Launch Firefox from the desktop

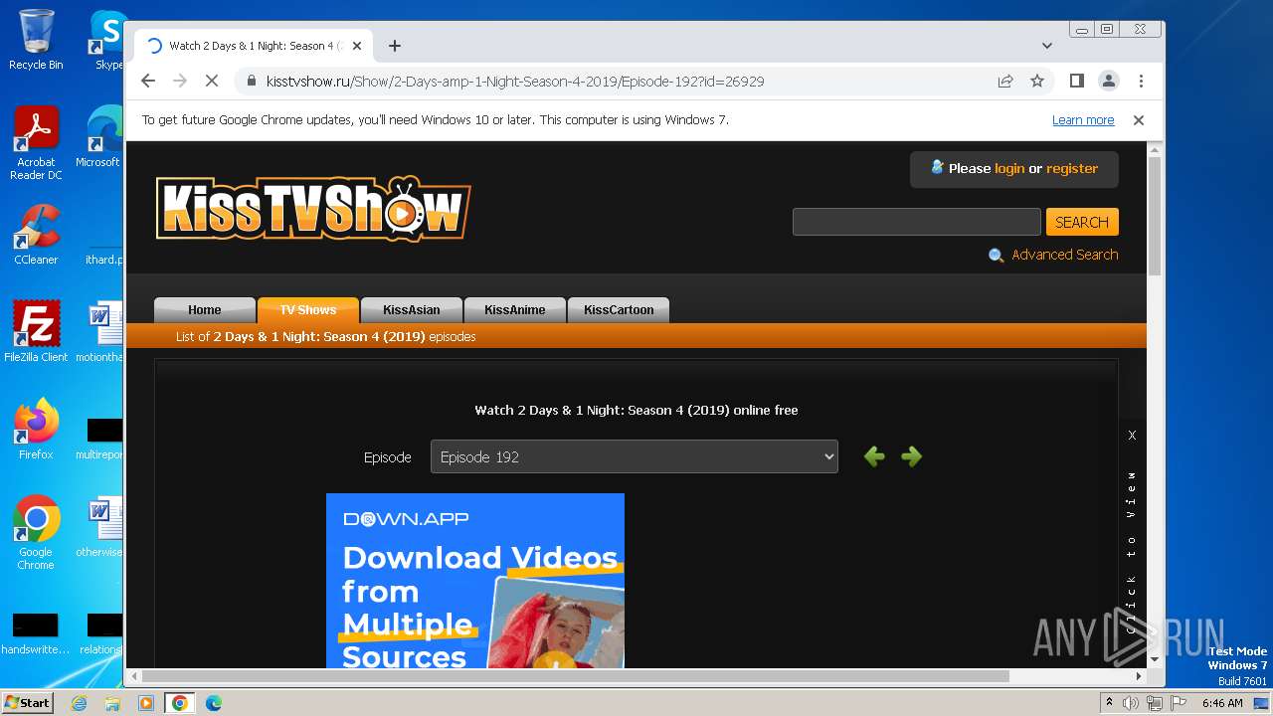[36, 430]
